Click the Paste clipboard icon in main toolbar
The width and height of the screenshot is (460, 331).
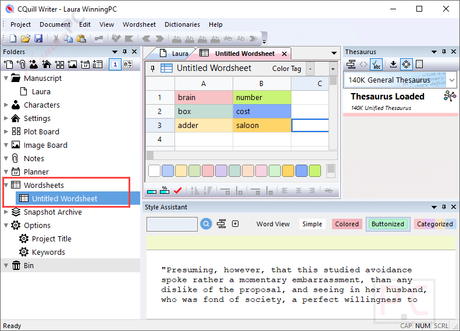coord(81,38)
